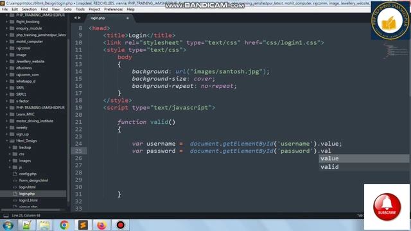411x231 pixels.
Task: Select the rajcomm_com folder
Action: 28,74
